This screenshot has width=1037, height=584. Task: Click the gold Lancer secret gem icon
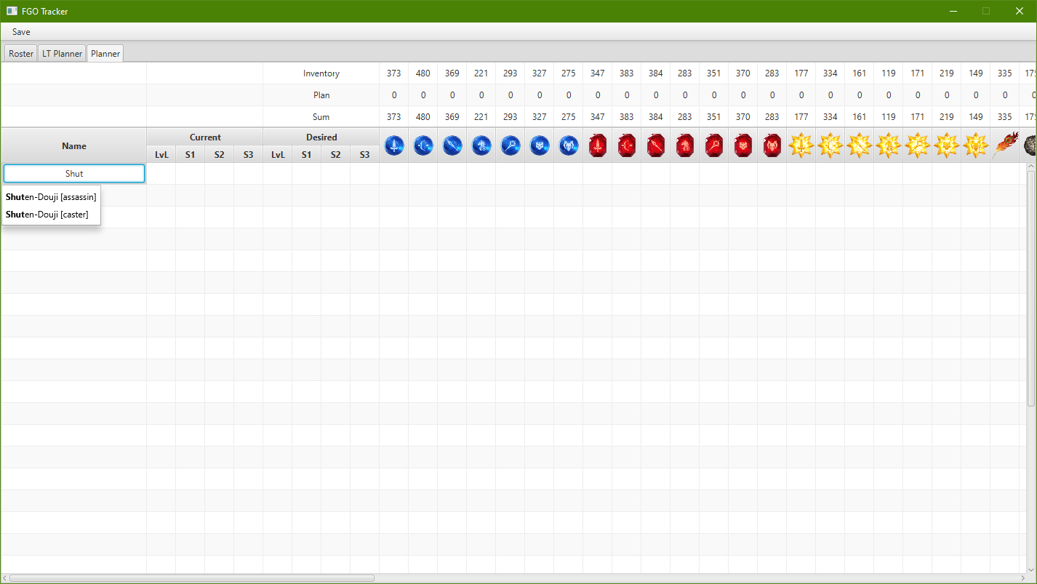tap(860, 145)
